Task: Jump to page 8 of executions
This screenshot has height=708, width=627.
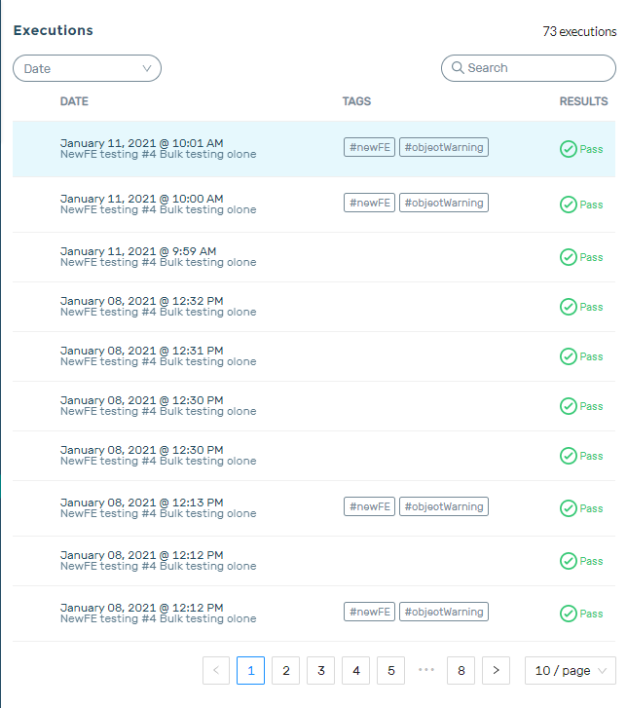Action: pyautogui.click(x=461, y=670)
